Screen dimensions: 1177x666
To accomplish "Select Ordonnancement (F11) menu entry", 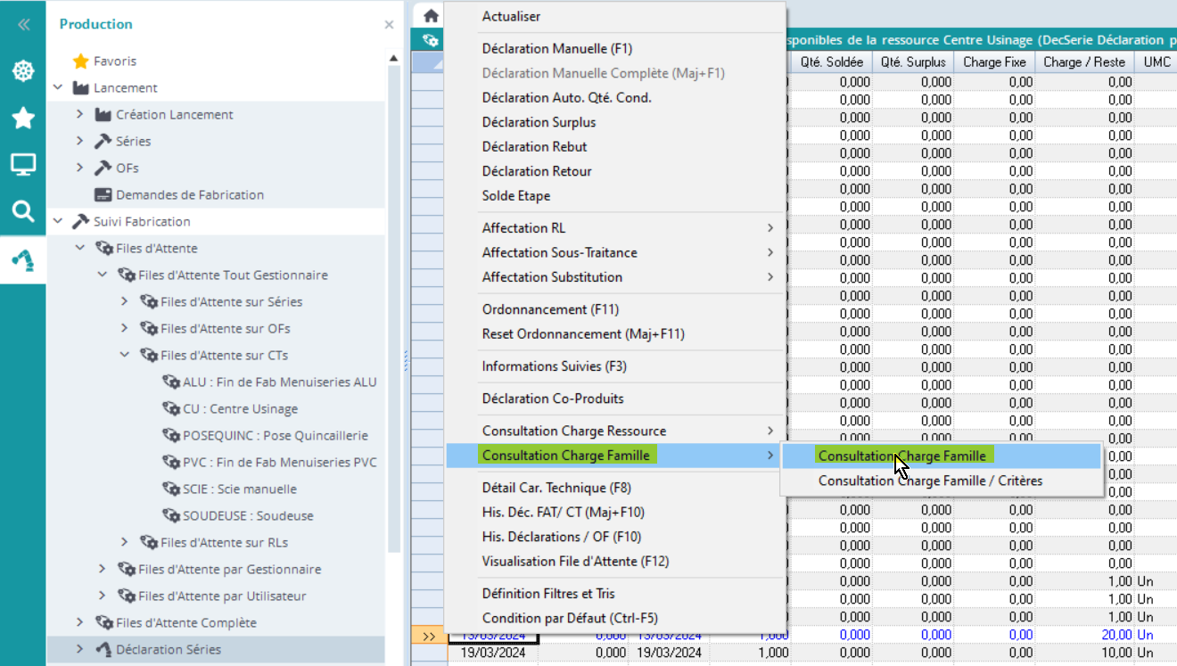I will (x=549, y=309).
